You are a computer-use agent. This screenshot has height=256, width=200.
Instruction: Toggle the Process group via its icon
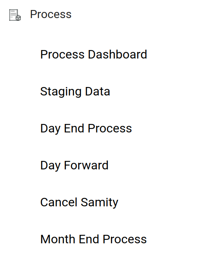pyautogui.click(x=15, y=15)
